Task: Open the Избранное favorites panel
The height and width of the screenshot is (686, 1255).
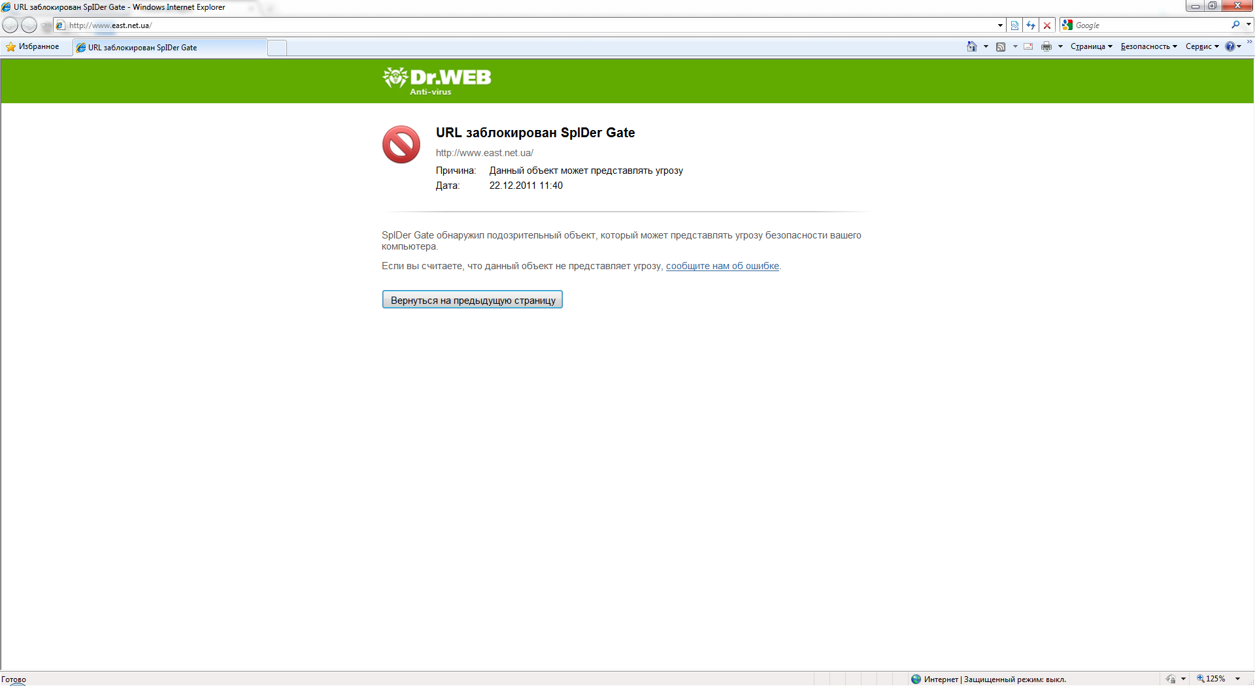Action: tap(33, 47)
